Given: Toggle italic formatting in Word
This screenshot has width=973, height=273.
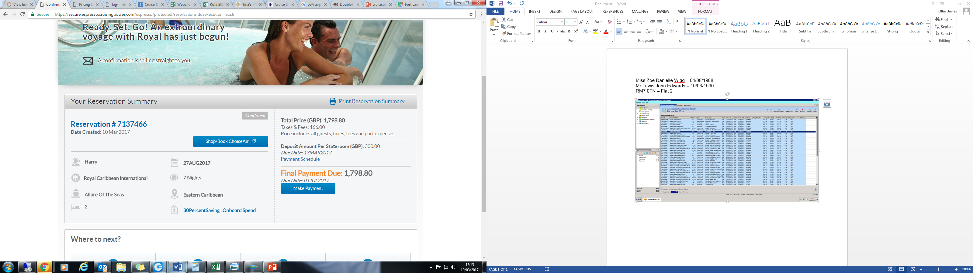Looking at the screenshot, I should click(x=545, y=31).
